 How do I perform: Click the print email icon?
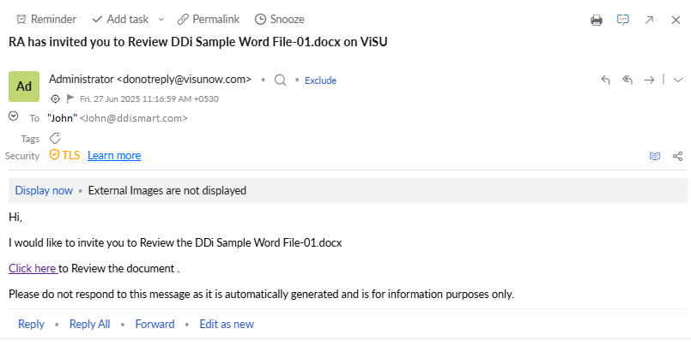click(597, 20)
